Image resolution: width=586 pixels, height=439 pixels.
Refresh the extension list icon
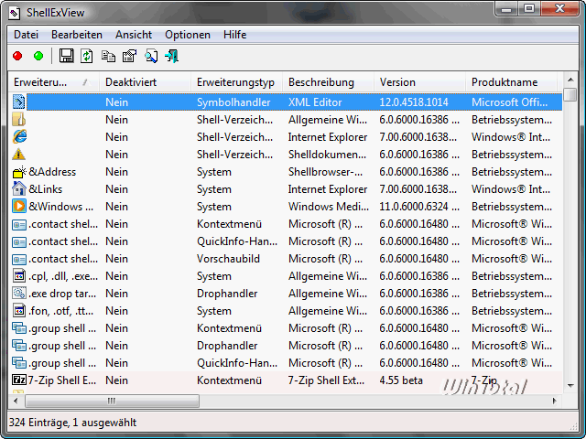87,56
